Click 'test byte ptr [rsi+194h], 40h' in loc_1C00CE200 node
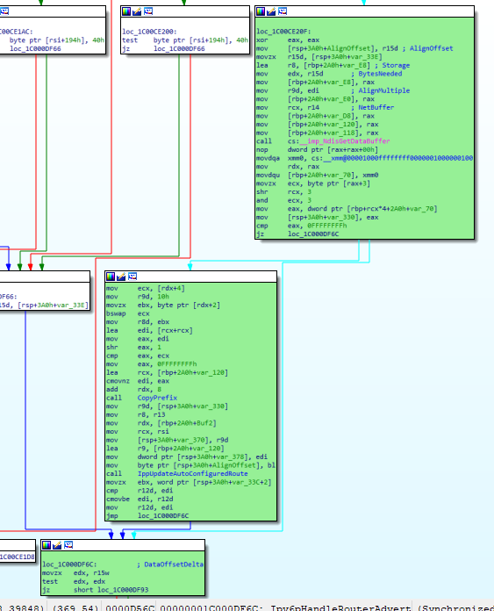This screenshot has height=611, width=494. click(184, 40)
